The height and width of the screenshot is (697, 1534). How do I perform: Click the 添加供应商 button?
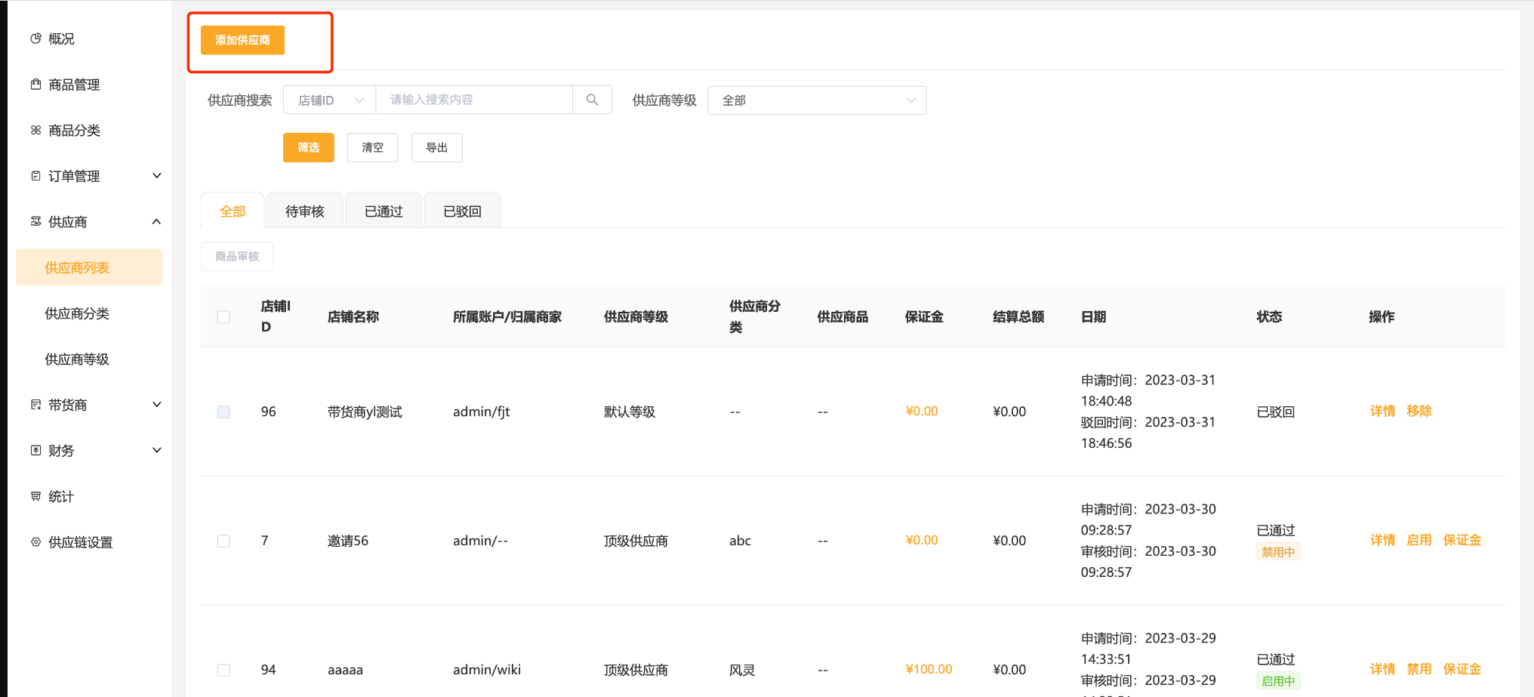[x=242, y=40]
